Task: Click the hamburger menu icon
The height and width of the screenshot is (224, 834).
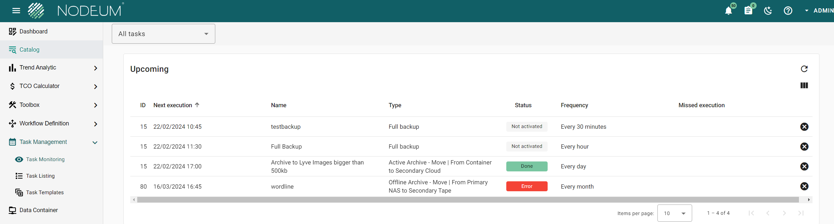Action: 16,11
